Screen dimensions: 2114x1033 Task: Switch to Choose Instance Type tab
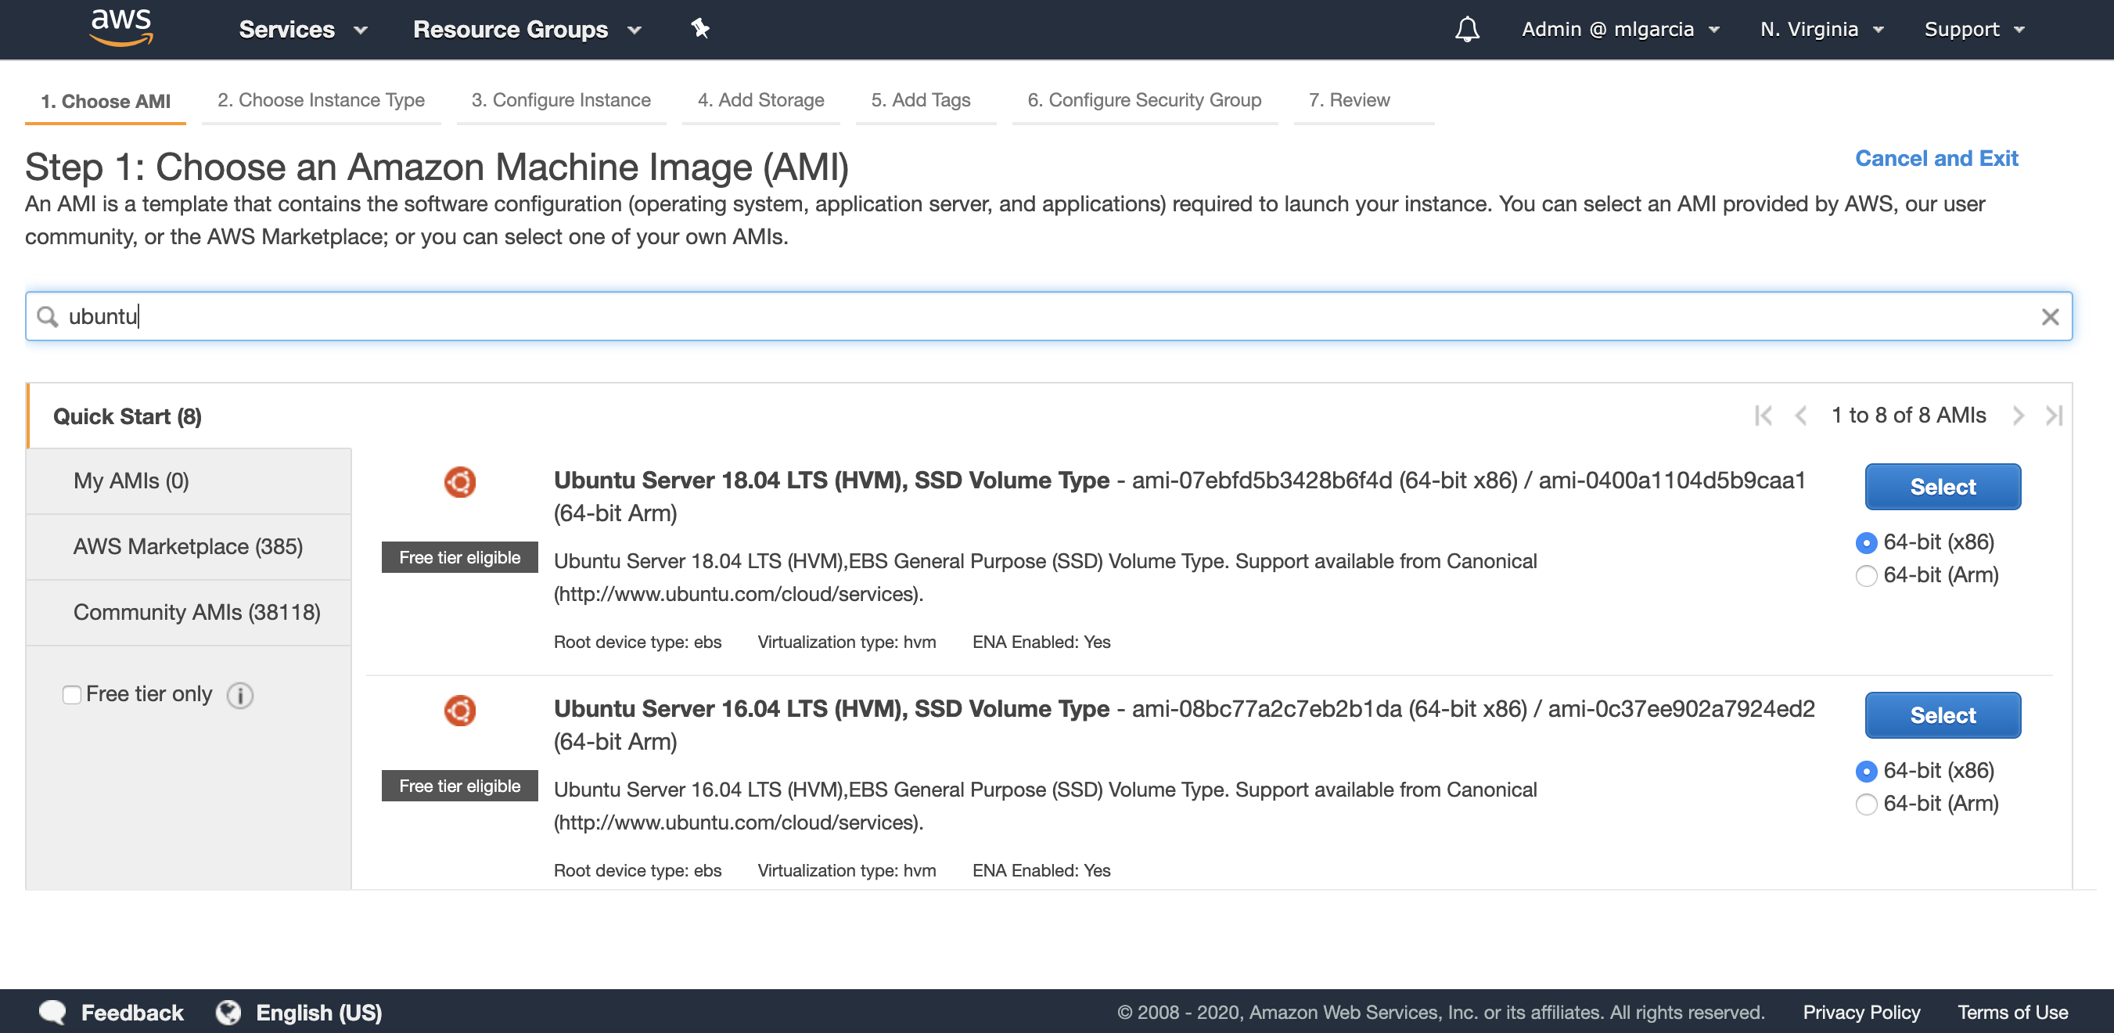(x=321, y=100)
